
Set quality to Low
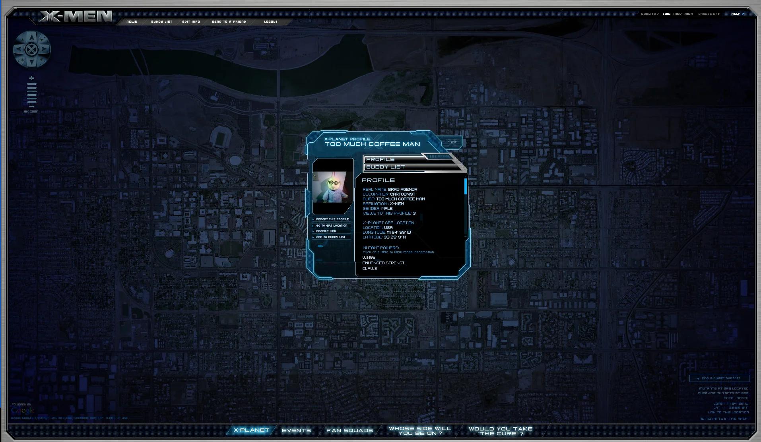tap(666, 14)
